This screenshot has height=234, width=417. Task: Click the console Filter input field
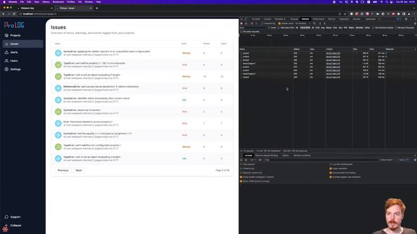(x=321, y=160)
